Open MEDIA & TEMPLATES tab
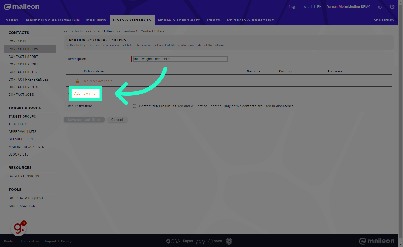 point(179,20)
